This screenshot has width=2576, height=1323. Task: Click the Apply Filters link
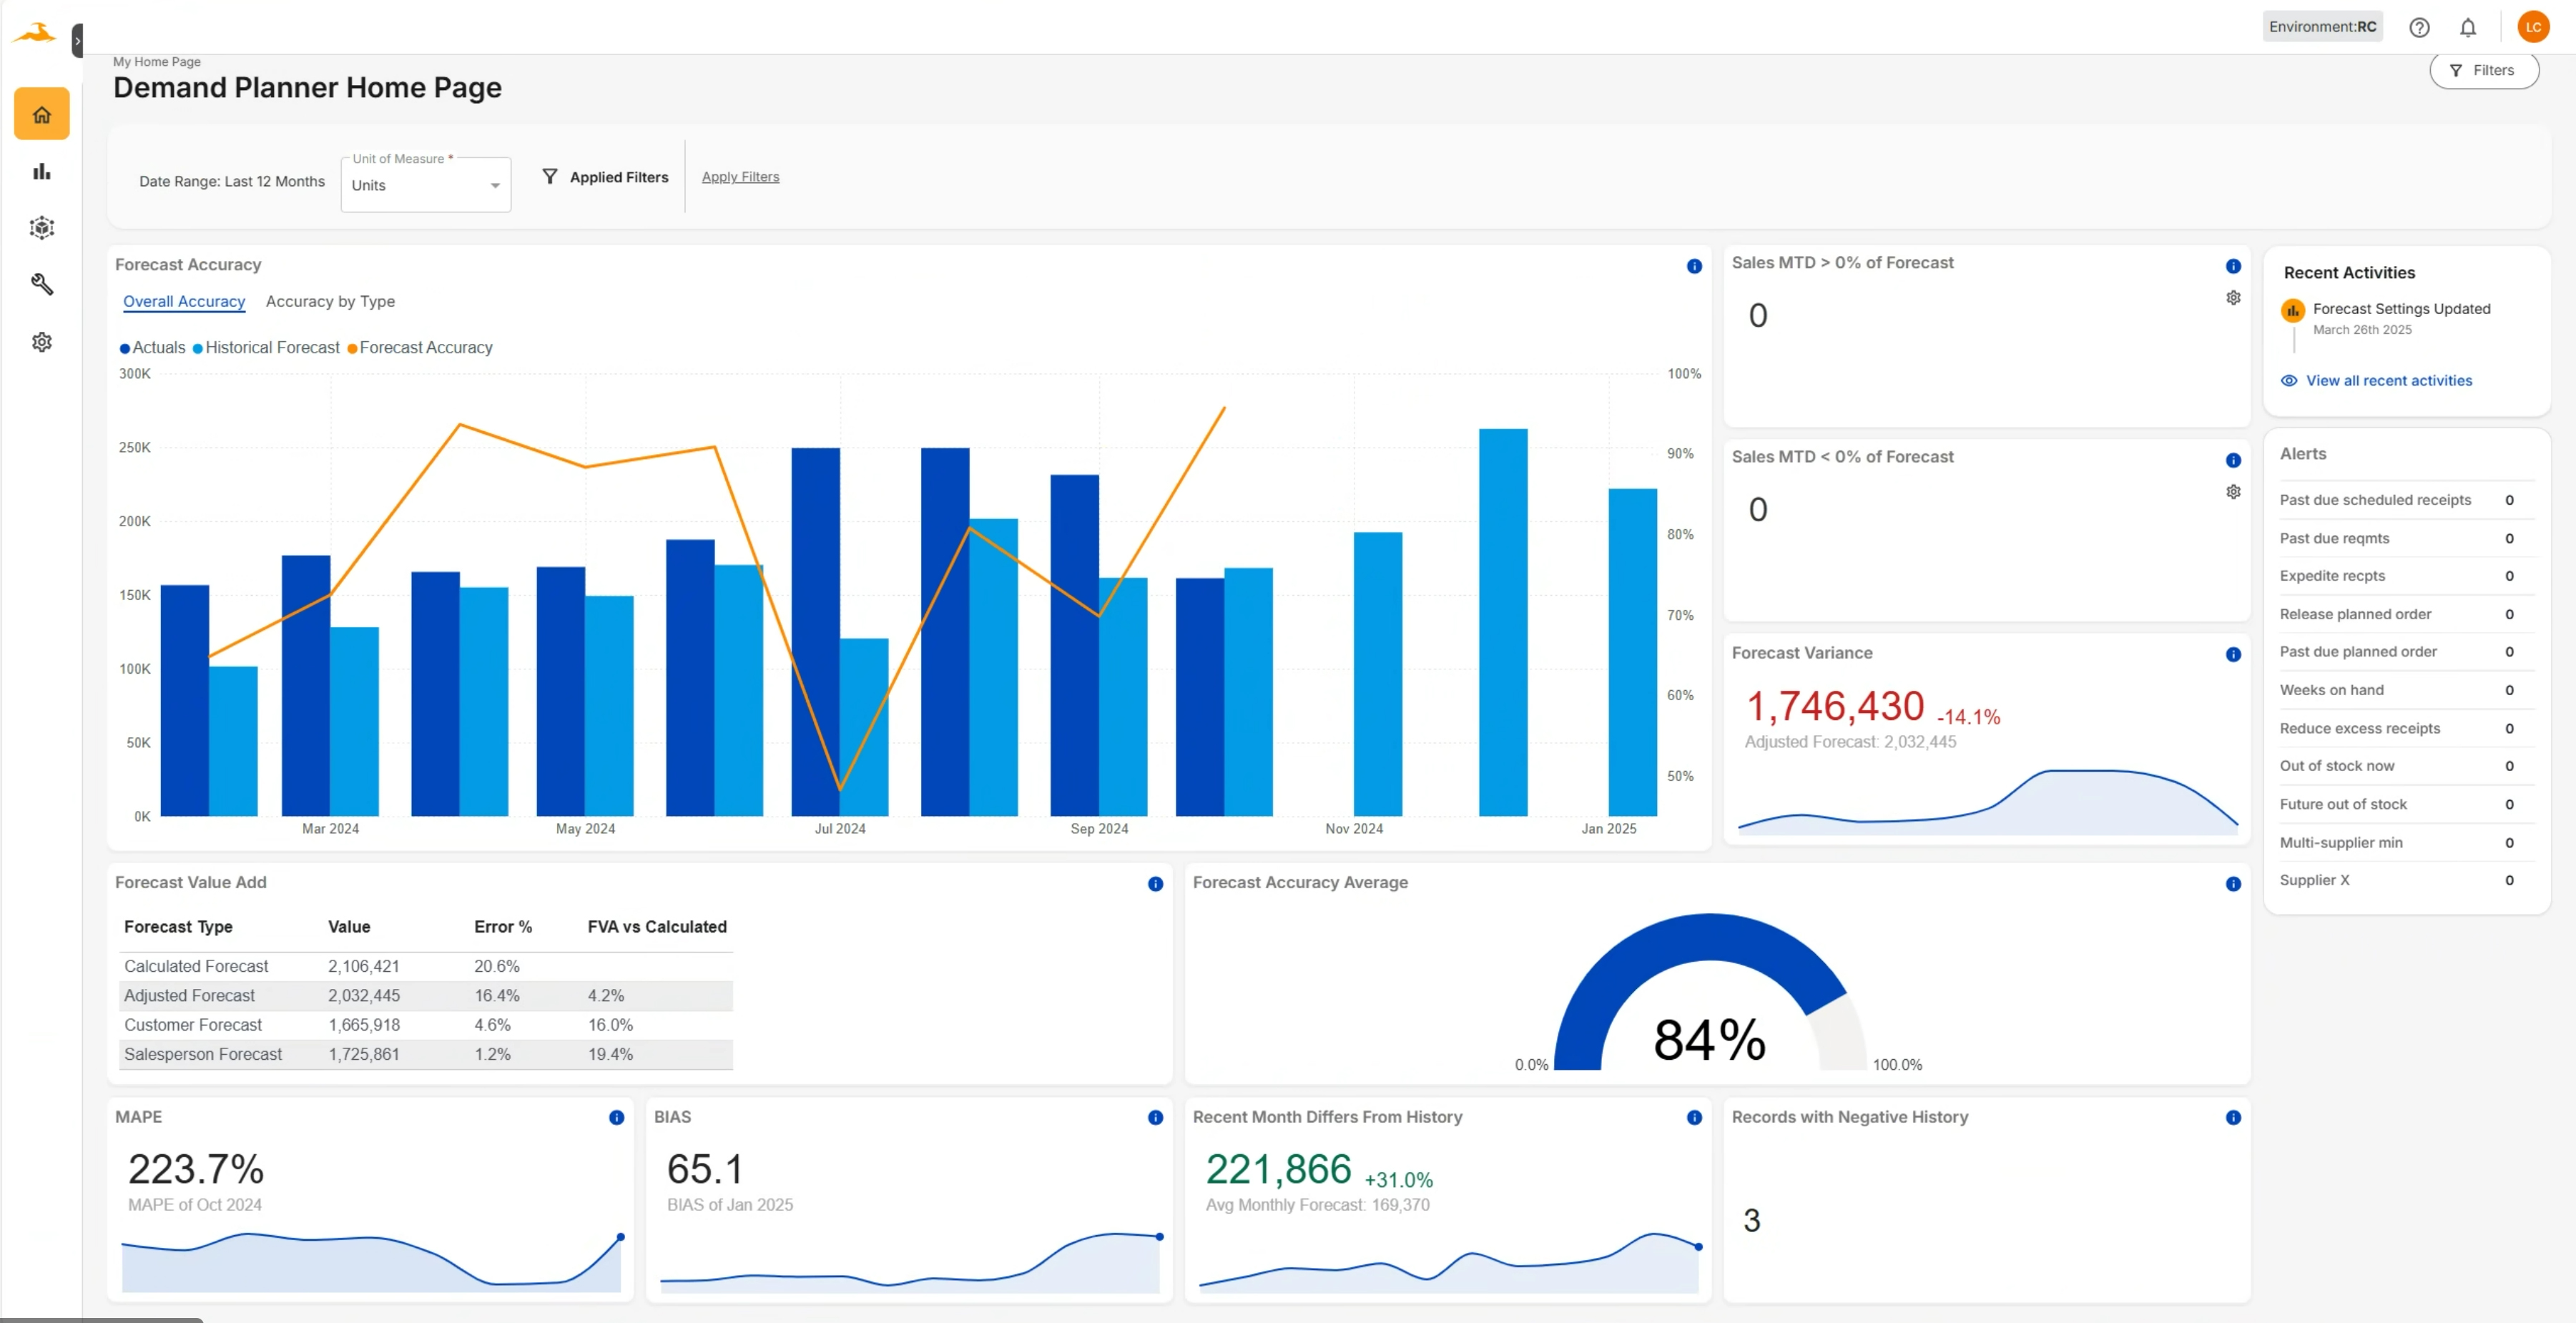point(740,177)
